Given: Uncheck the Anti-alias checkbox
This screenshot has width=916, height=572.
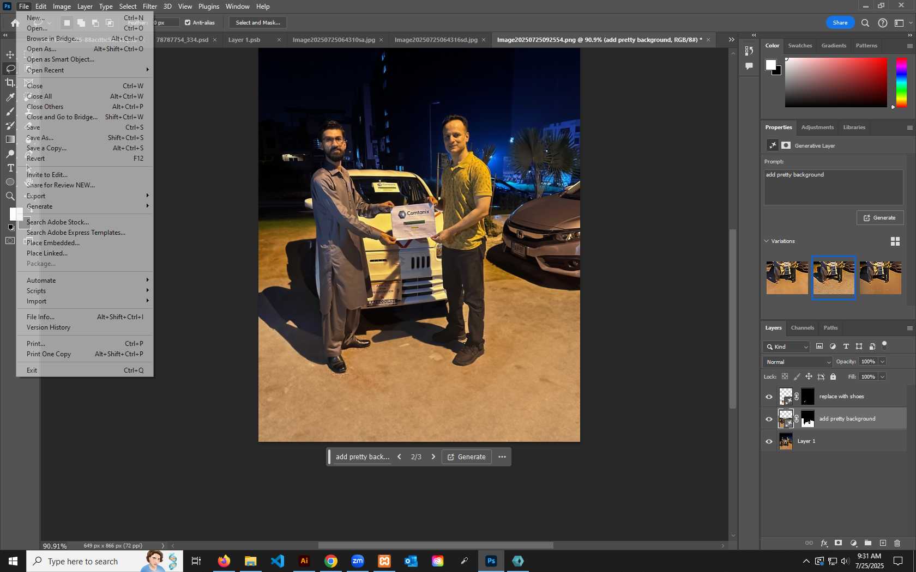Looking at the screenshot, I should click(x=188, y=23).
